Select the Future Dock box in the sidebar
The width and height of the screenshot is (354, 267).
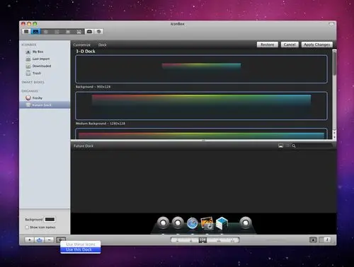[x=45, y=105]
